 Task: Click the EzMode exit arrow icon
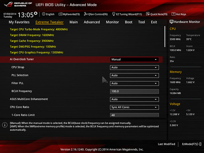point(199,144)
